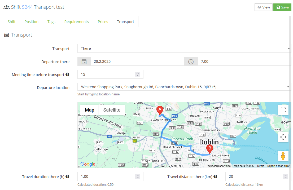Screen dimensions: 293x190
Task: Click 'Start by typing location name' hint
Action: [x=98, y=94]
